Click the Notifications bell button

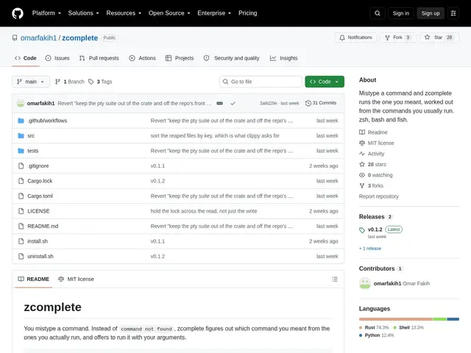tap(355, 38)
